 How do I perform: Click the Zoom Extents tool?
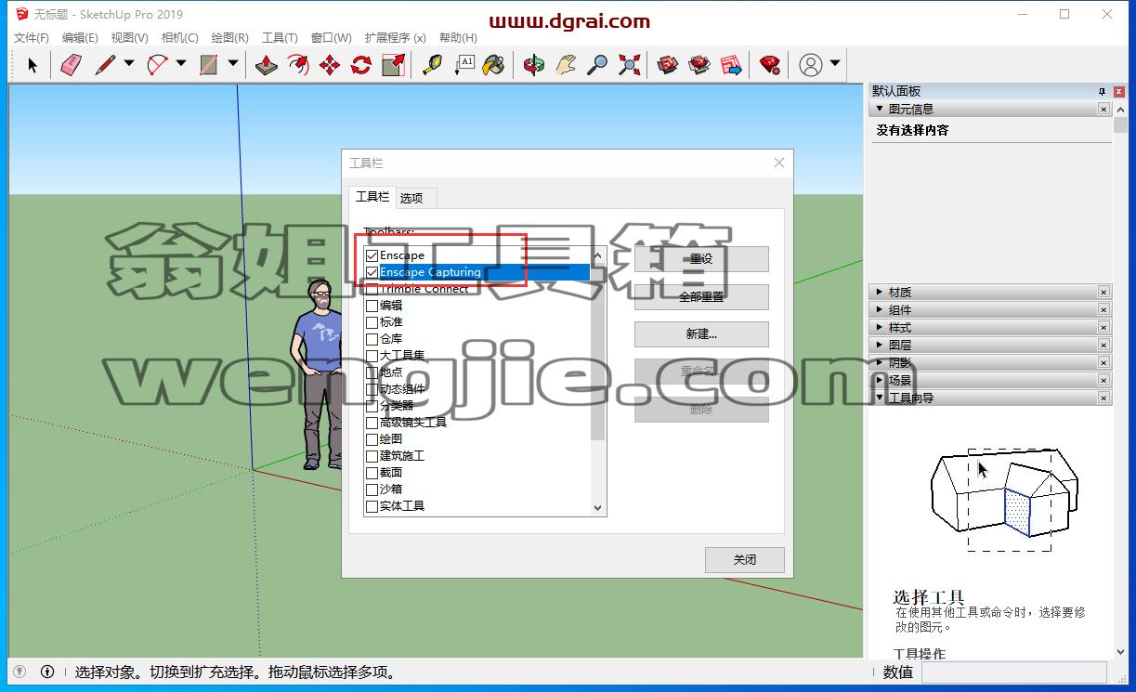coord(630,65)
